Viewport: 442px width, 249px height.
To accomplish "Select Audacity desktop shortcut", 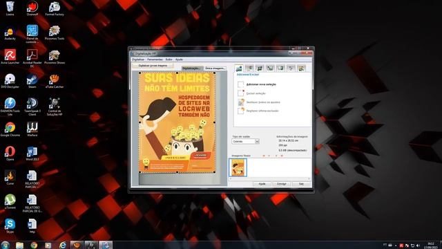I will click(10, 33).
